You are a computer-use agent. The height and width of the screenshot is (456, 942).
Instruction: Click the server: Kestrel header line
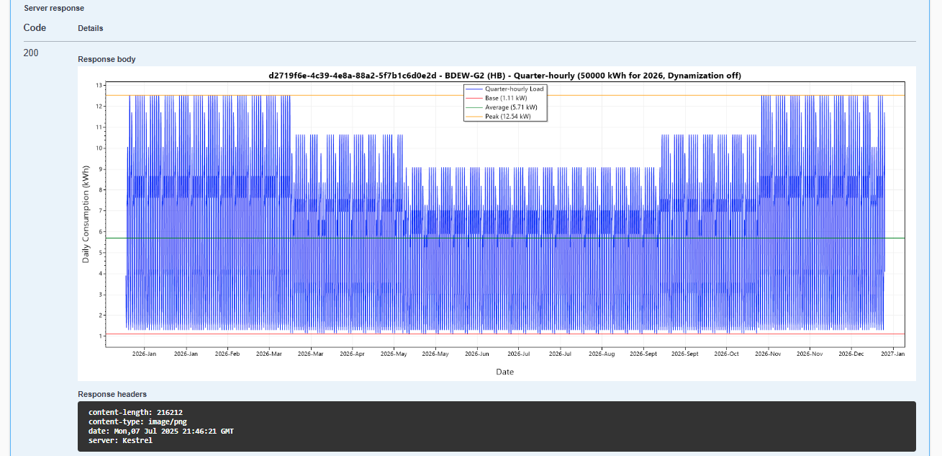[120, 440]
